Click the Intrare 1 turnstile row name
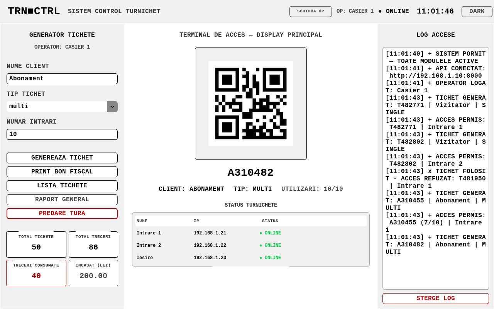The image size is (494, 309). pos(149,233)
